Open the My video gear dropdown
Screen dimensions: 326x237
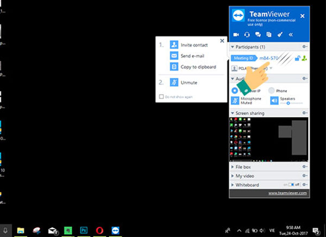point(305,176)
